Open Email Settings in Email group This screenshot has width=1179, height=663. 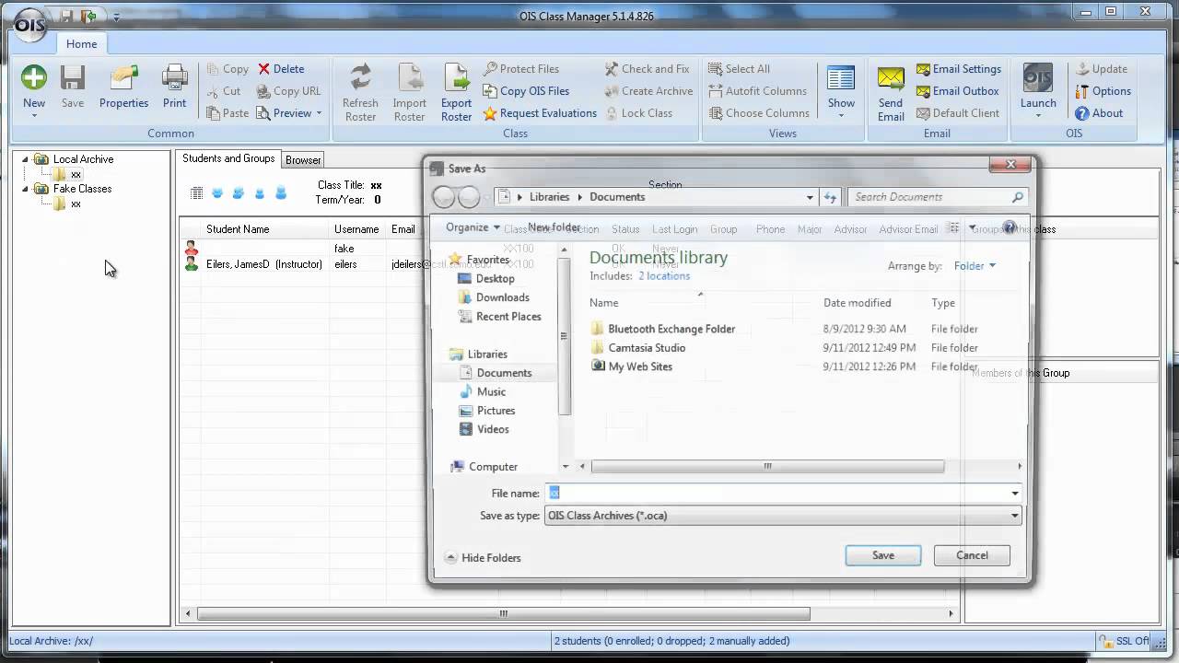pos(958,69)
